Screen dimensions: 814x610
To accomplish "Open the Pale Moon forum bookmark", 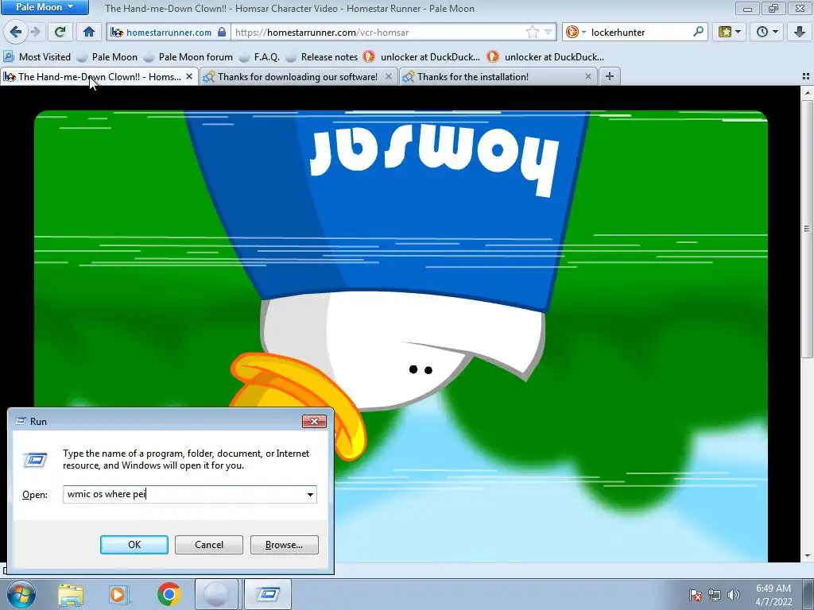I will [188, 57].
